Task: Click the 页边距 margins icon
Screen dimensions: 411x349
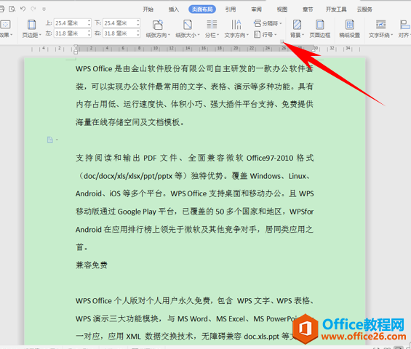Action: (x=31, y=25)
